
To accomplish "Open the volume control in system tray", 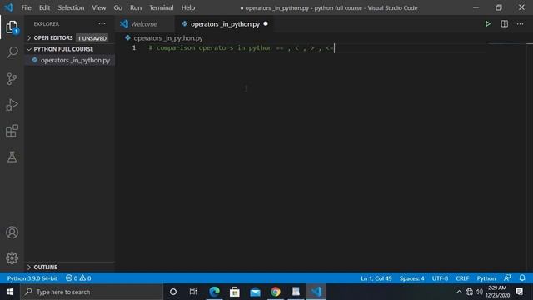I will (x=480, y=292).
